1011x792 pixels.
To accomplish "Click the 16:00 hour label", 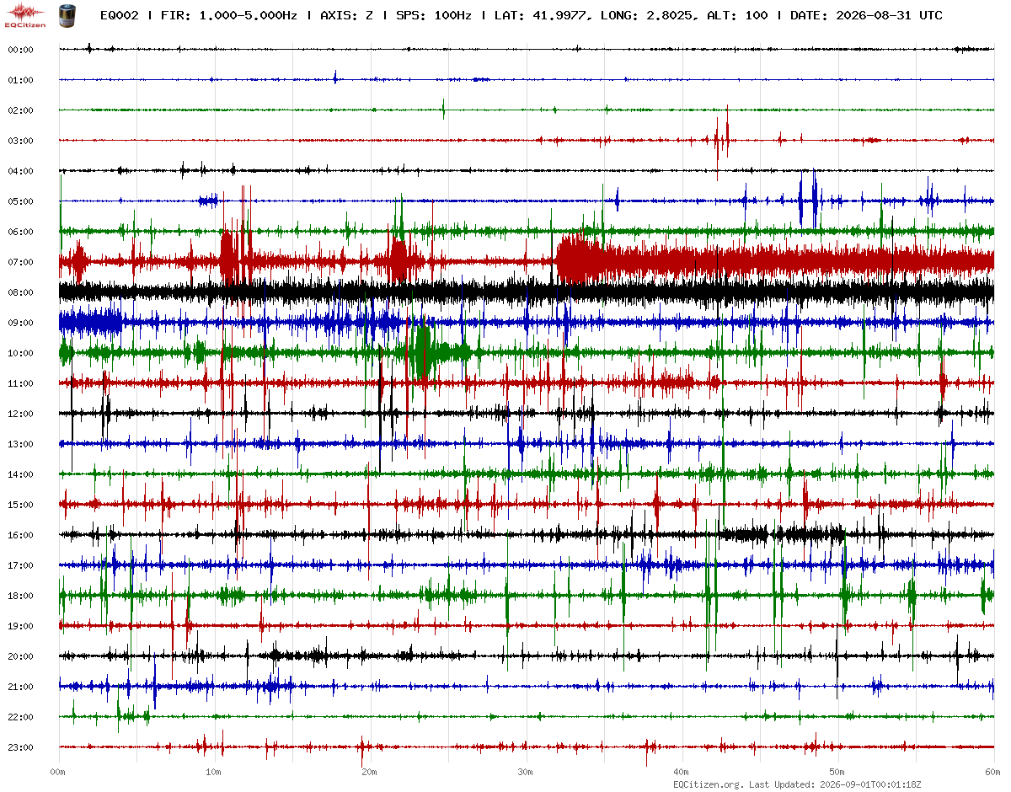I will pos(20,535).
